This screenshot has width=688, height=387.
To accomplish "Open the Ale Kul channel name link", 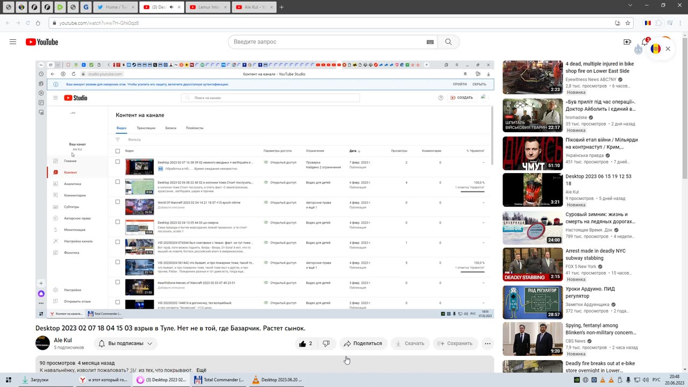I will 63,340.
